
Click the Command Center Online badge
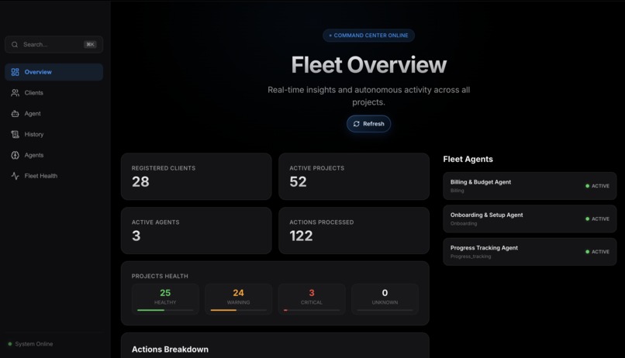click(368, 36)
